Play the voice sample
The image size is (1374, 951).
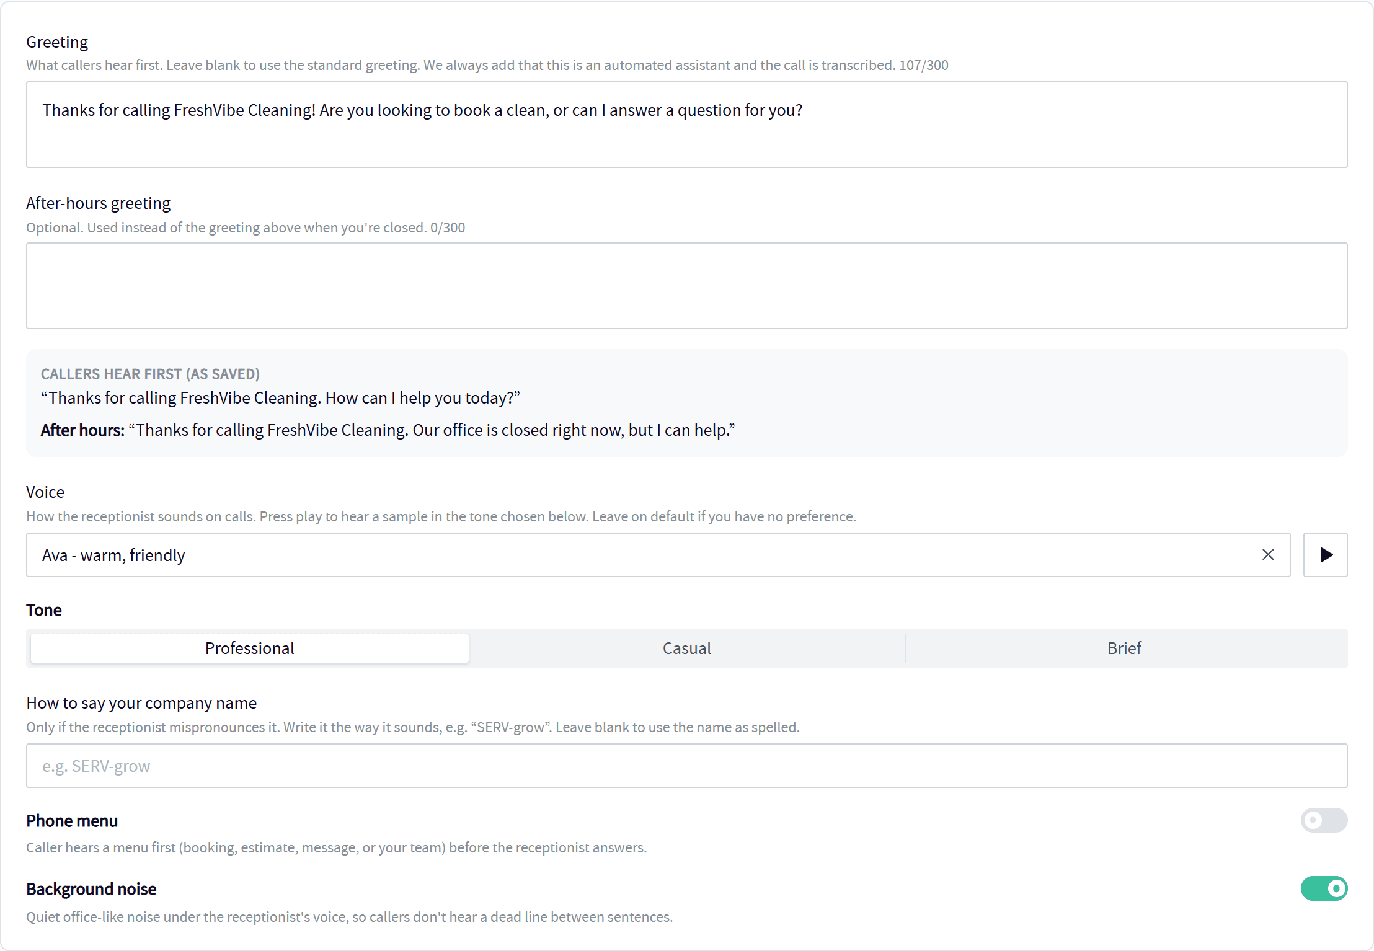(1325, 555)
